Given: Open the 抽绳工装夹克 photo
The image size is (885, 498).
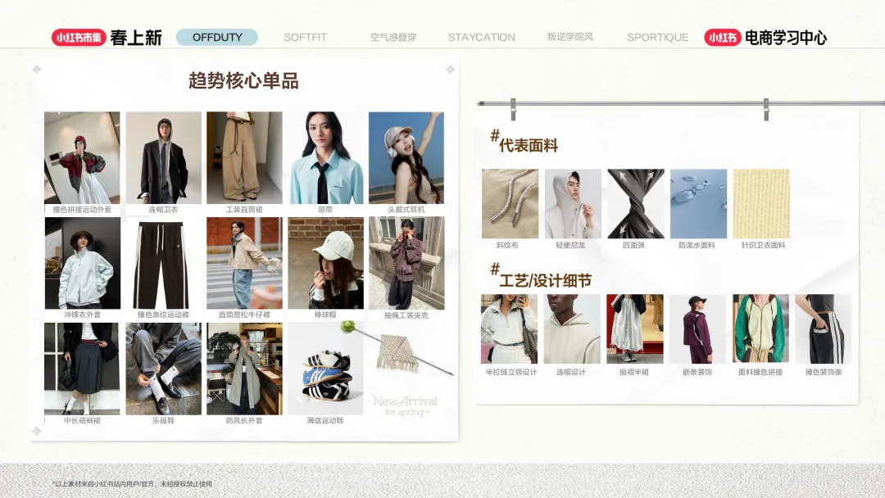Looking at the screenshot, I should click(x=406, y=263).
